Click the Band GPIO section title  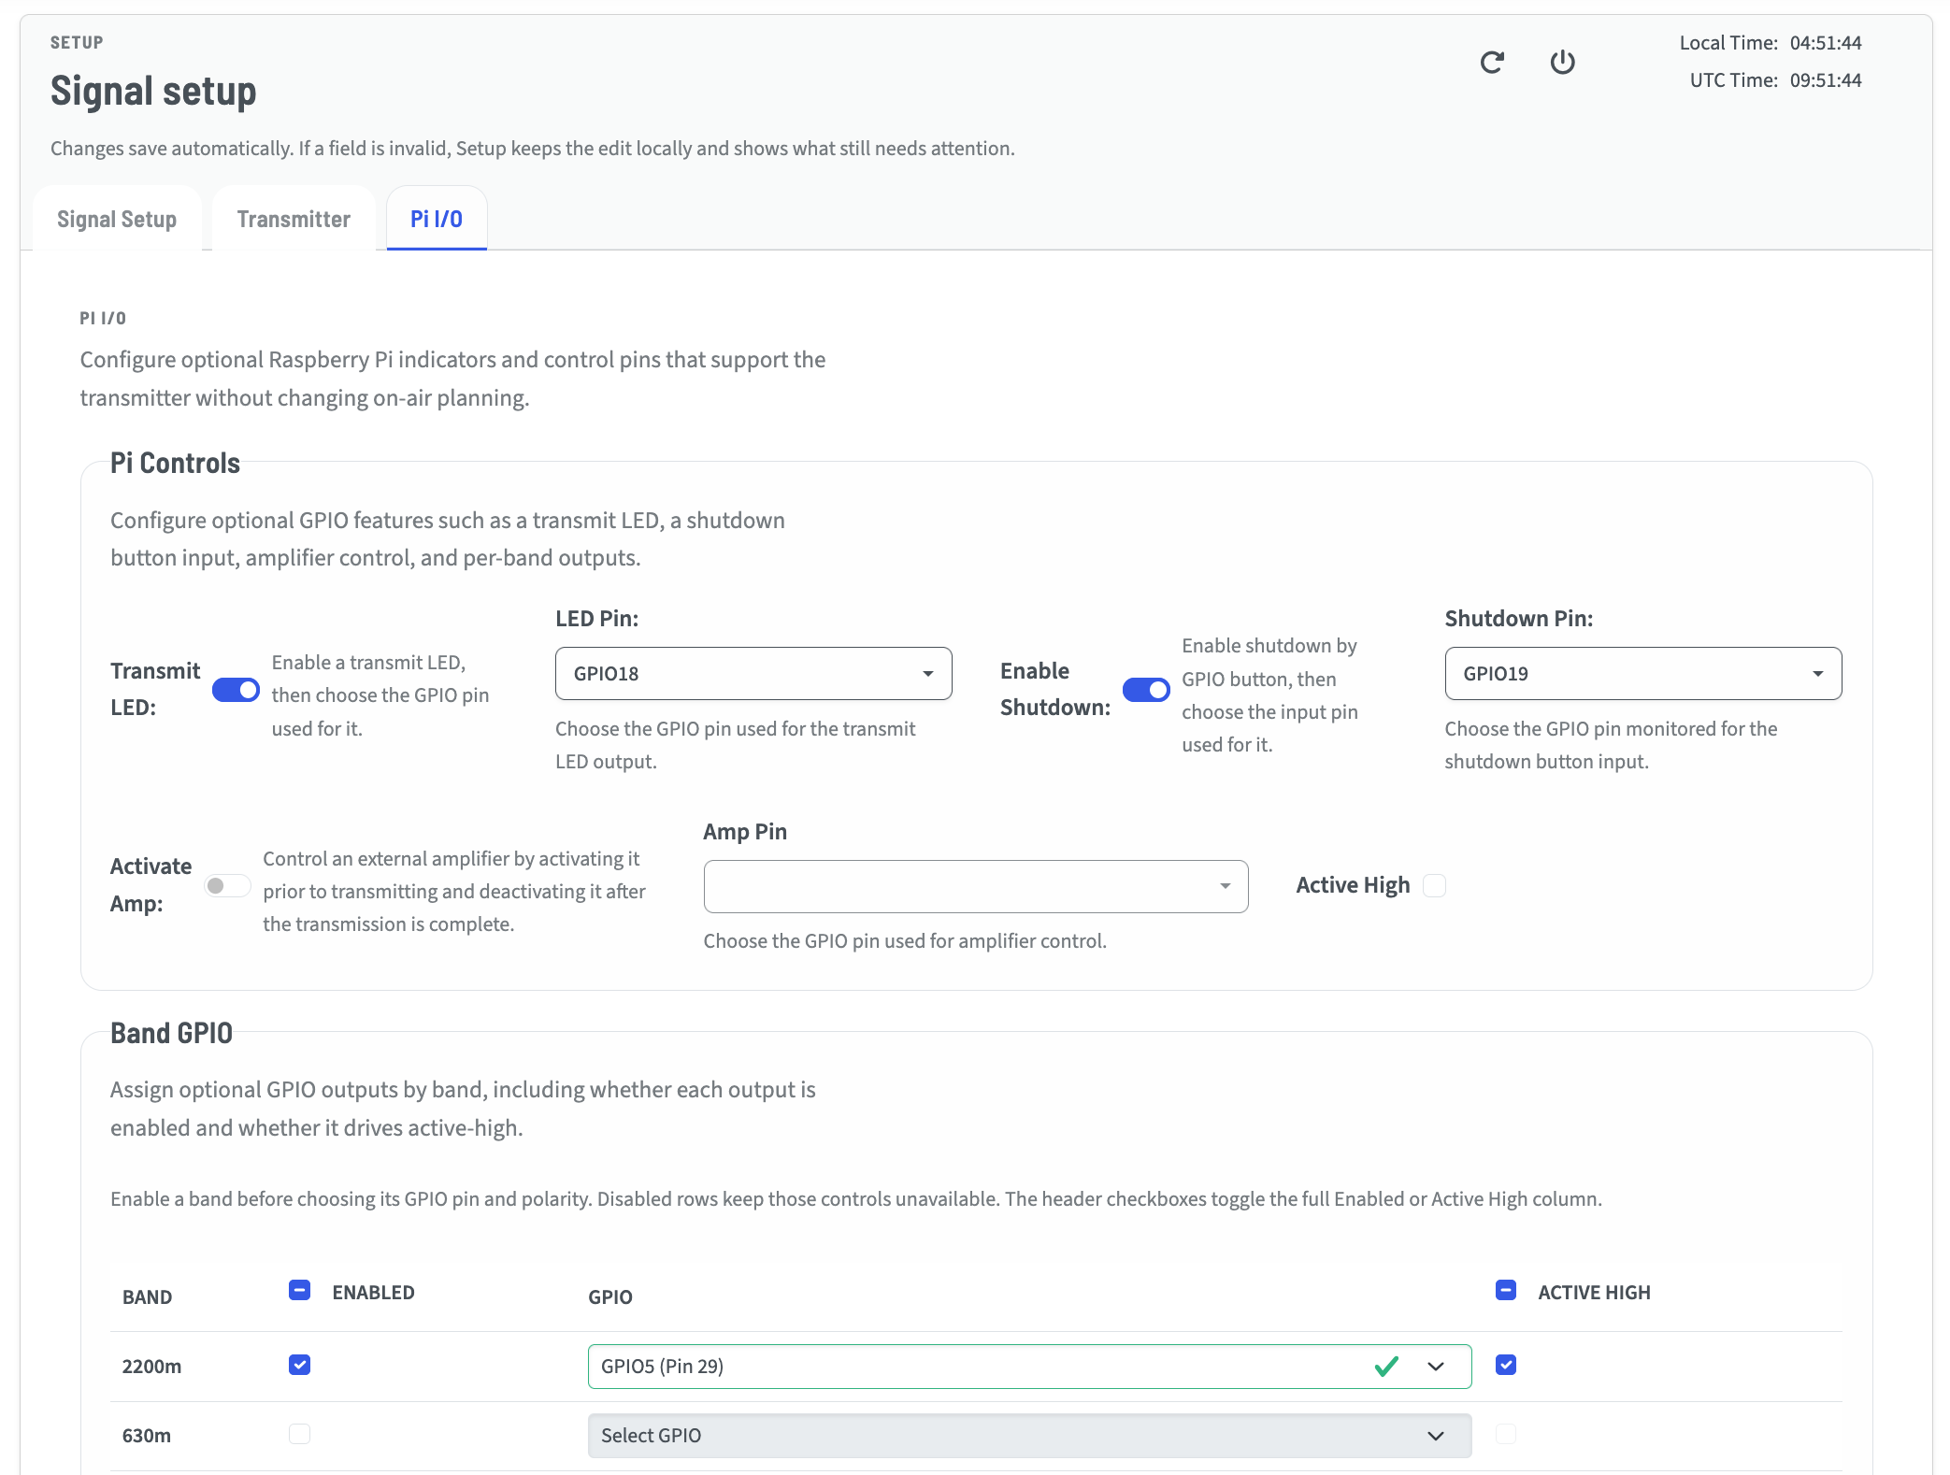point(172,1034)
